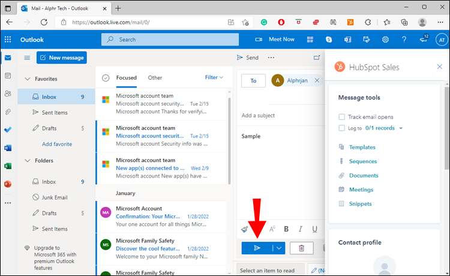The height and width of the screenshot is (276, 450).
Task: Launch Excel from the left rail
Action: coord(8,166)
